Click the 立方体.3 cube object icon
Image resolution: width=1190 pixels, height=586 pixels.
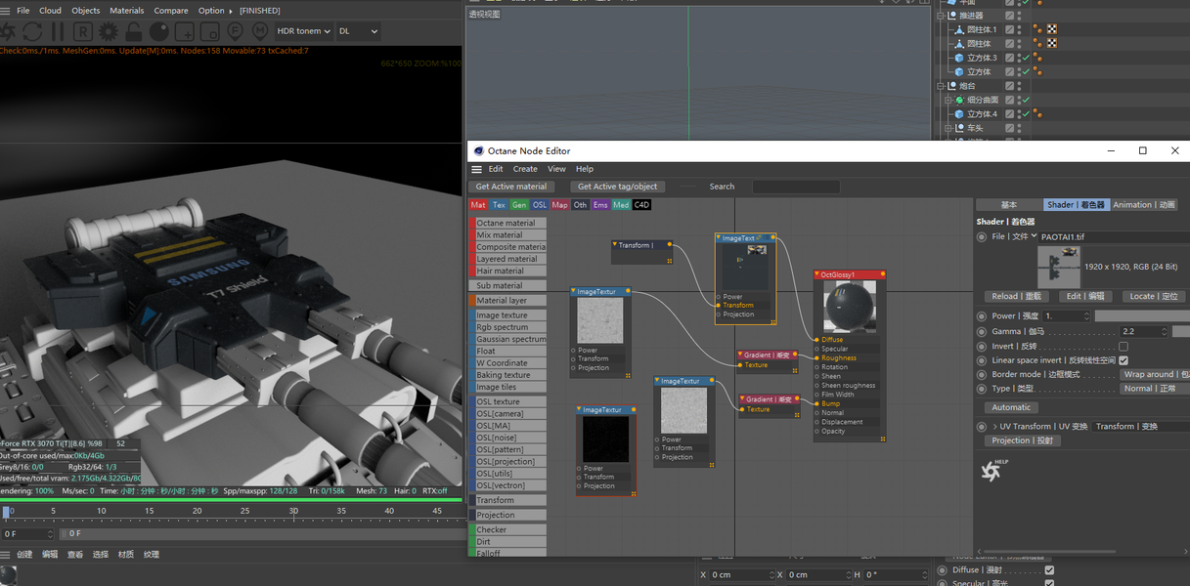point(959,58)
